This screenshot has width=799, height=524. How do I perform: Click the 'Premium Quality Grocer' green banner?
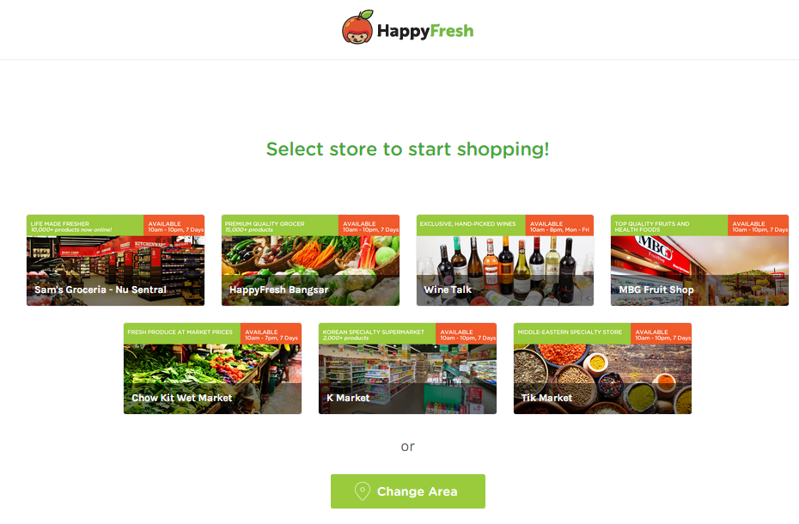tap(280, 226)
